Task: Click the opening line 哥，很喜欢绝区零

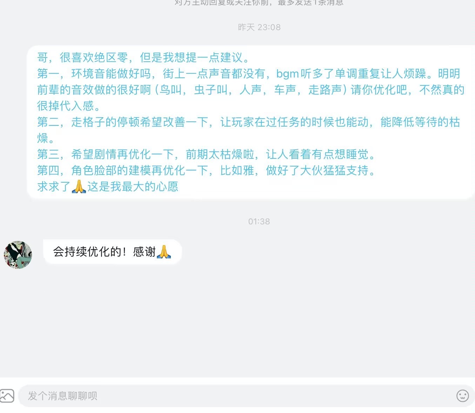Action: point(143,57)
